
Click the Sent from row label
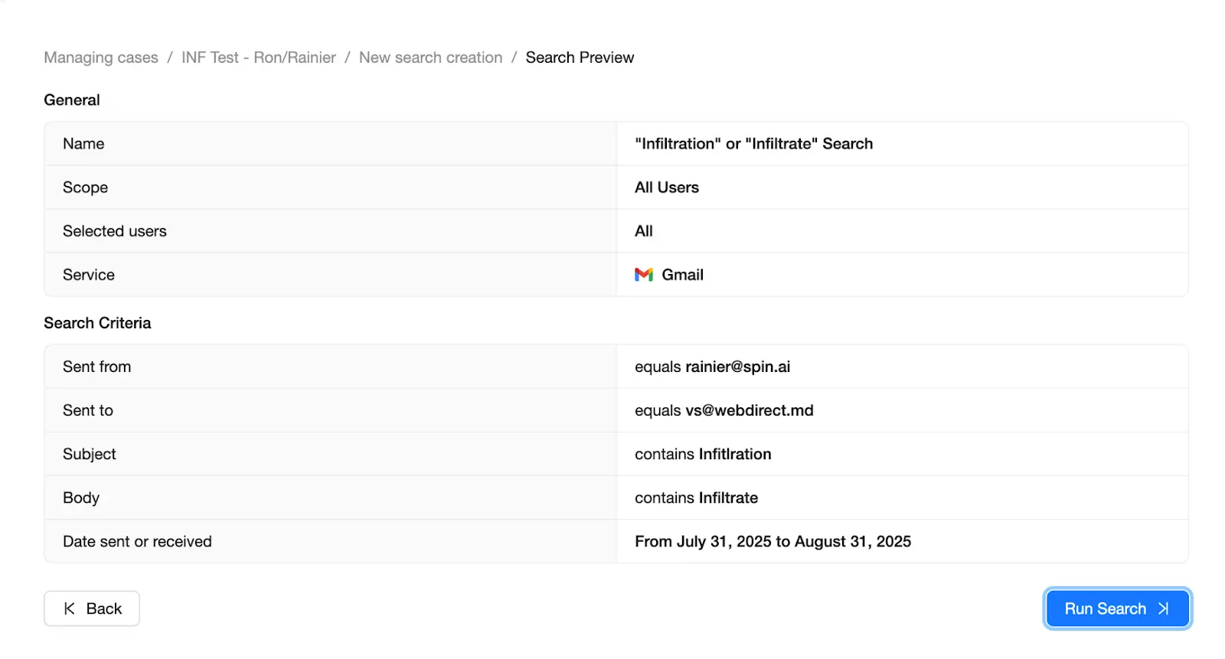click(x=96, y=367)
